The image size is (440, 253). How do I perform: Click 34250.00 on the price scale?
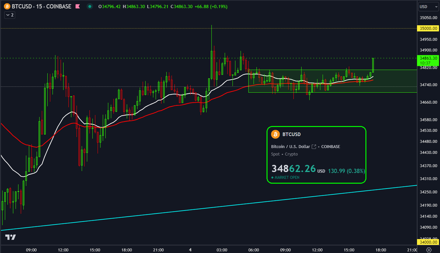428,191
